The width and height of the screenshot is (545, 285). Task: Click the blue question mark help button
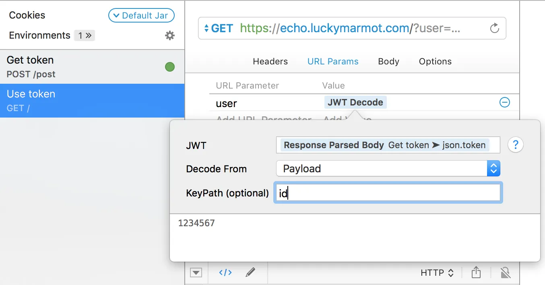point(515,145)
